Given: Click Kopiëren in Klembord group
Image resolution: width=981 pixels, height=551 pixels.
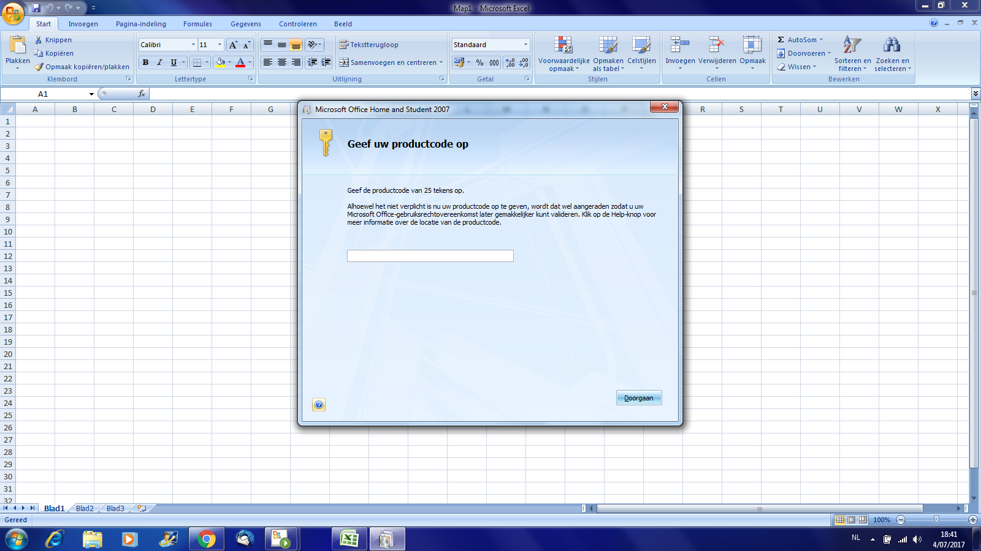Looking at the screenshot, I should [54, 53].
